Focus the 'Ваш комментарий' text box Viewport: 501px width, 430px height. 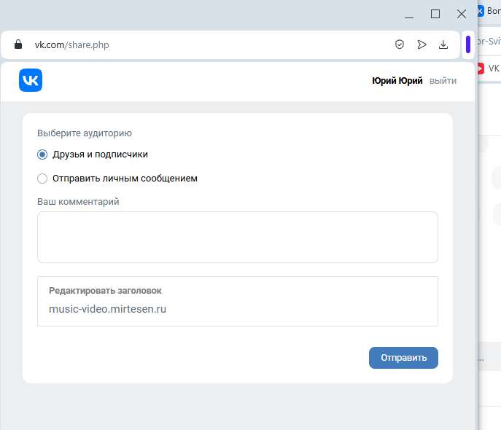(x=237, y=237)
